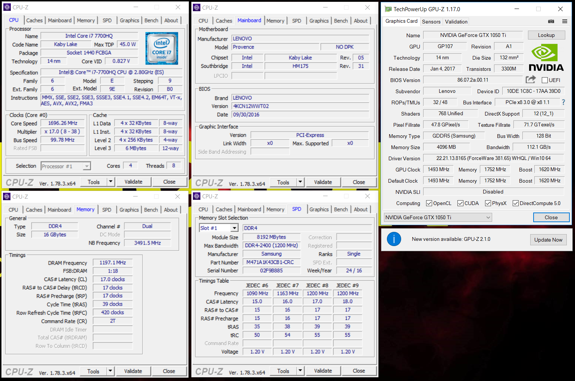Image resolution: width=575 pixels, height=381 pixels.
Task: Open the GPU-Z hamburger menu icon
Action: pyautogui.click(x=565, y=22)
